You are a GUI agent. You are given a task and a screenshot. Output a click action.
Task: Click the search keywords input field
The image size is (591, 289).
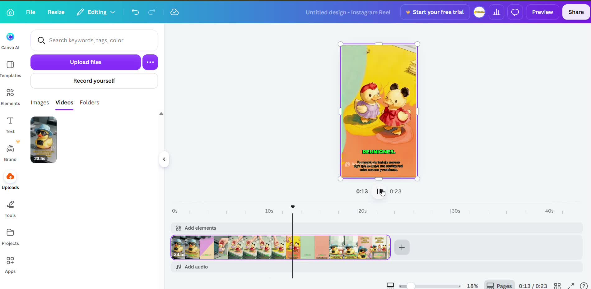pos(94,40)
